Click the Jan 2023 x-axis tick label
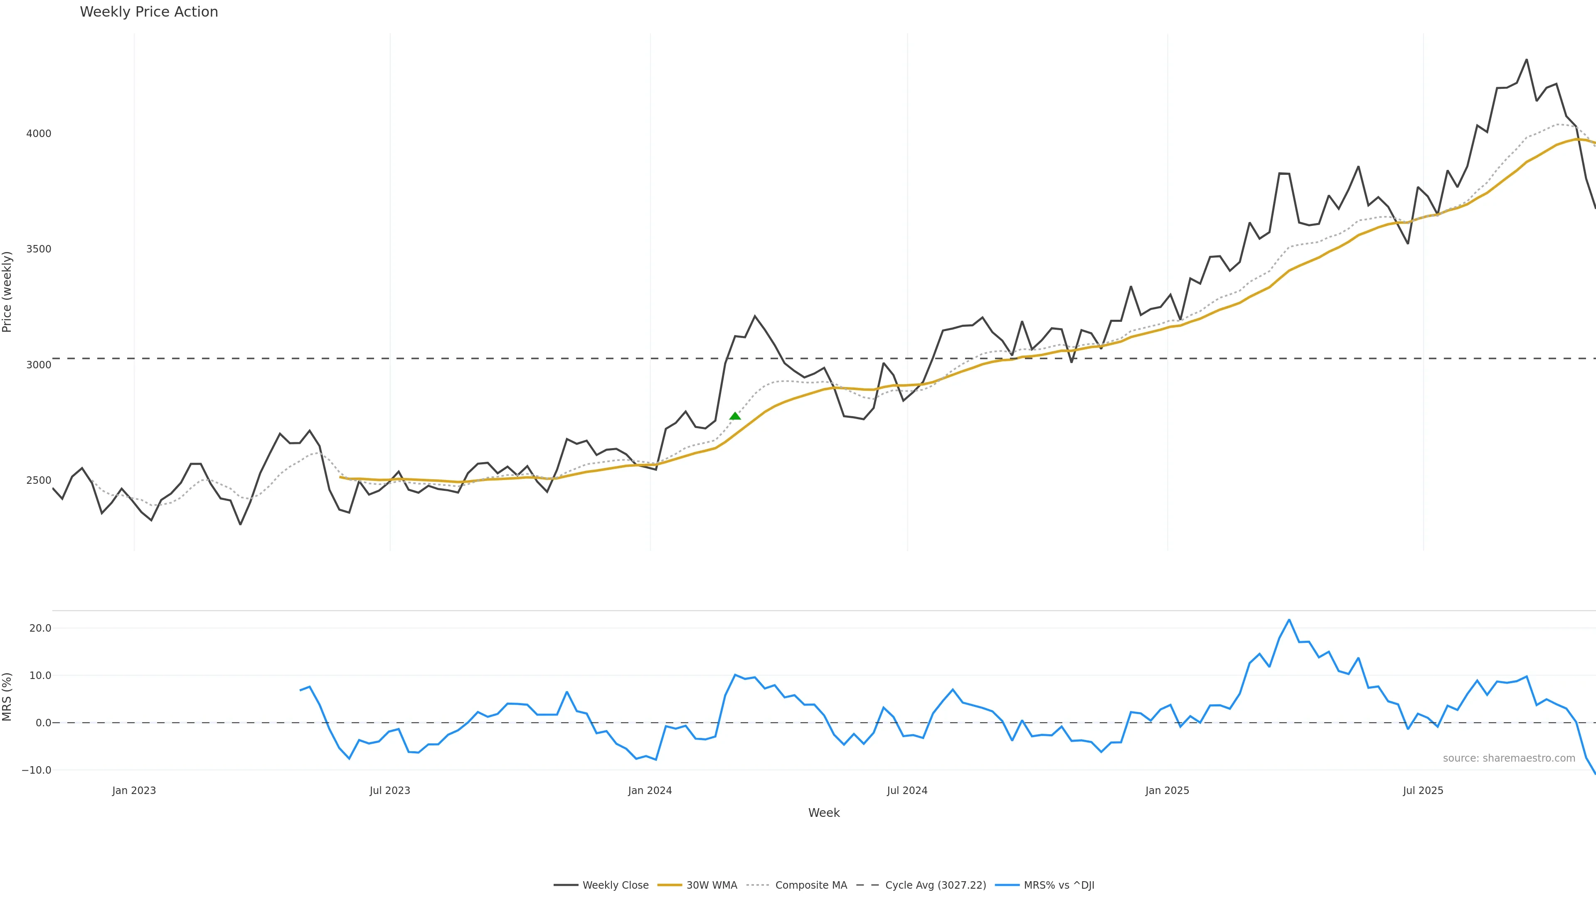The height and width of the screenshot is (897, 1596). (x=134, y=791)
